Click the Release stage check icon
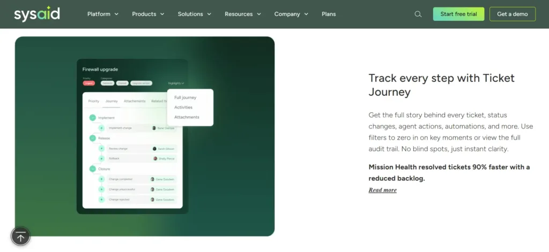The height and width of the screenshot is (252, 549). (92, 138)
